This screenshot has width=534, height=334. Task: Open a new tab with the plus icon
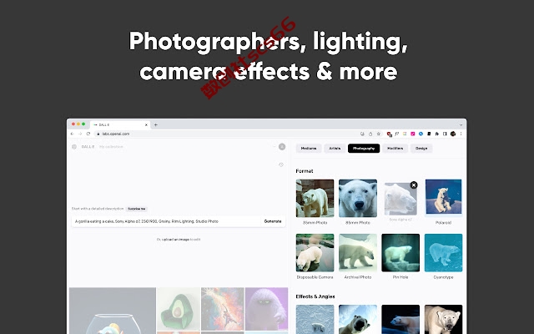(156, 124)
